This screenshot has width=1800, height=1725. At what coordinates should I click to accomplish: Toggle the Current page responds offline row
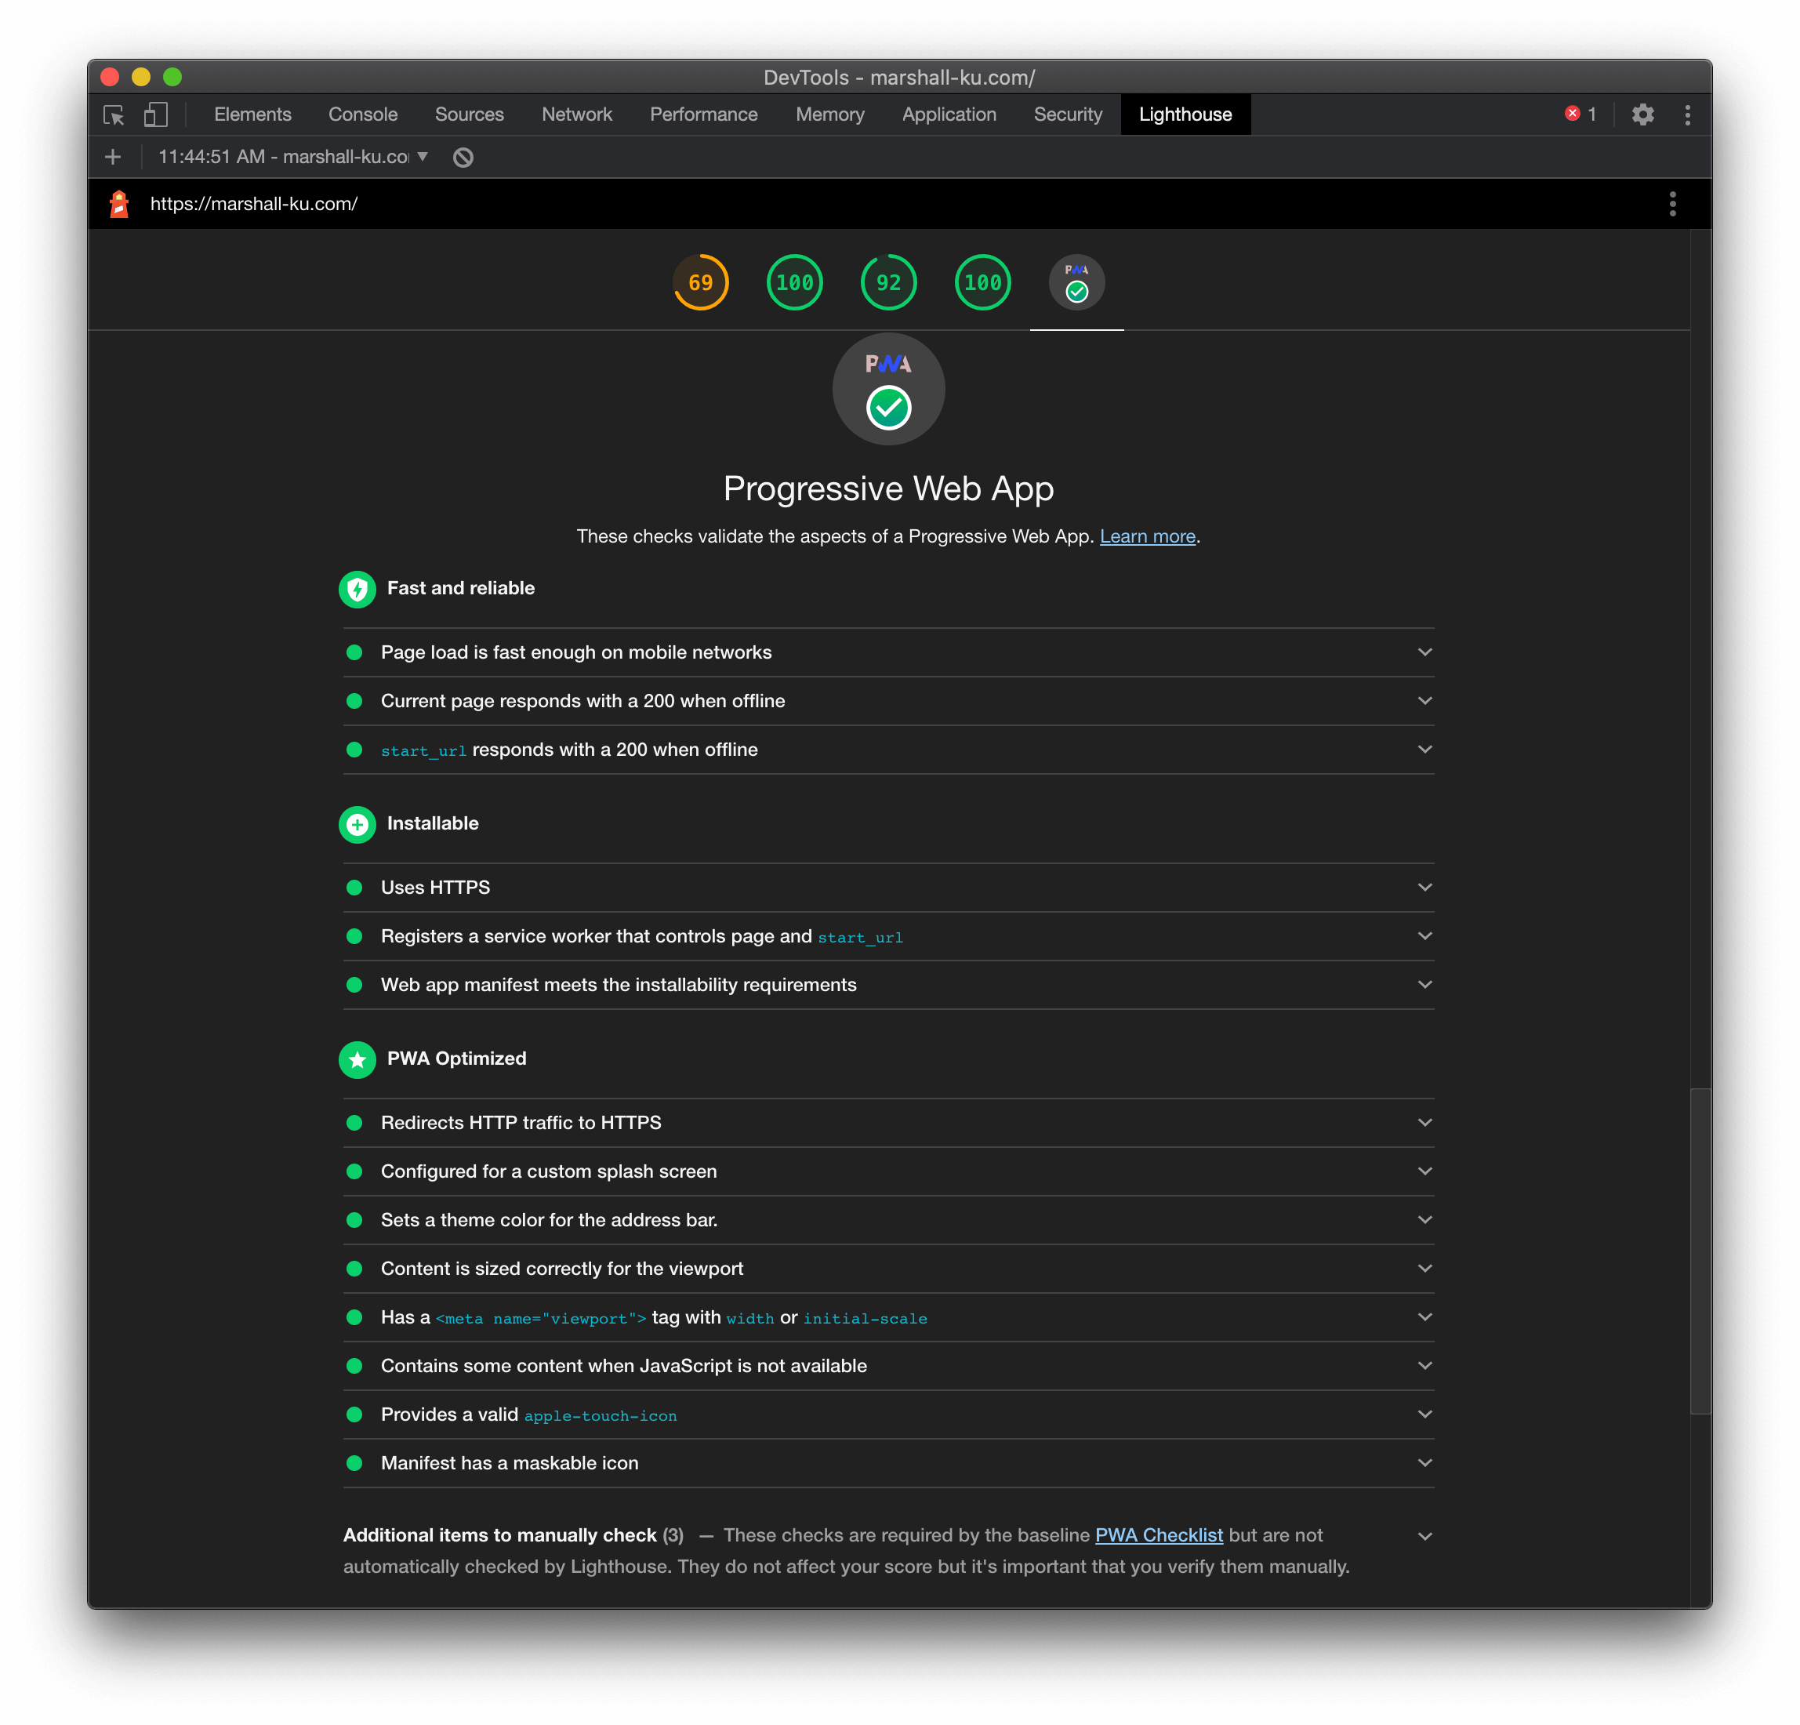[x=1422, y=701]
